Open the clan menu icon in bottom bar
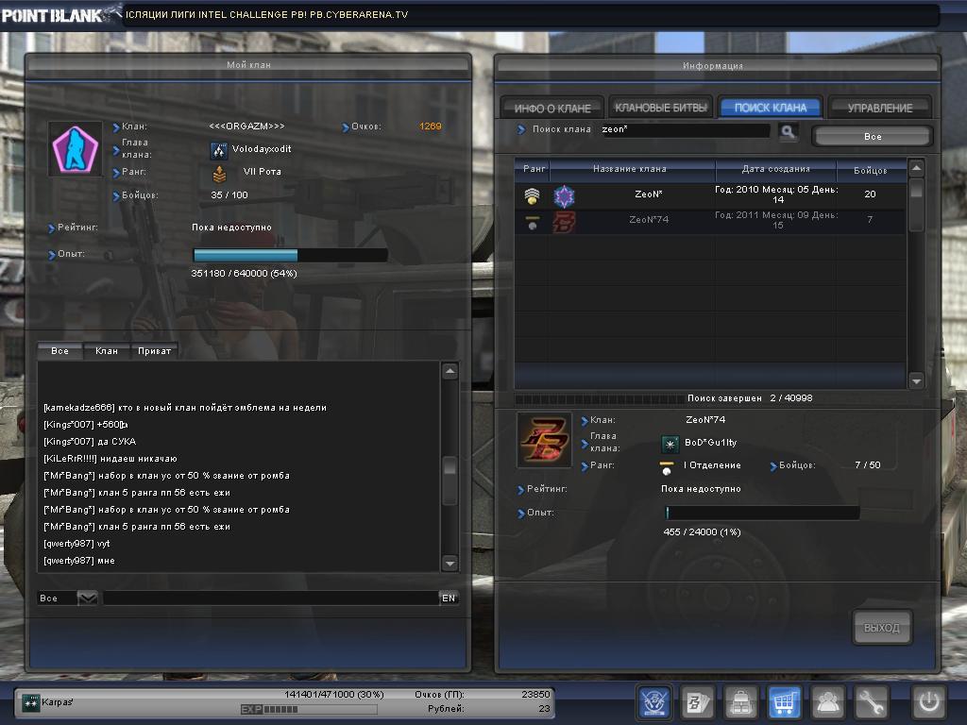967x725 pixels. 654,701
